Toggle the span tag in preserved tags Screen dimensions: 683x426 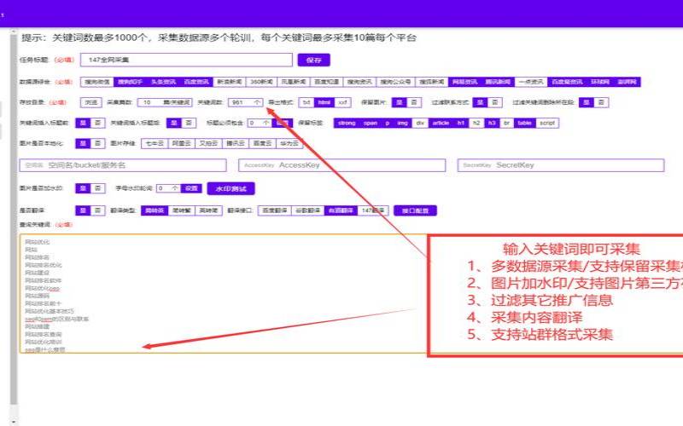tap(371, 123)
